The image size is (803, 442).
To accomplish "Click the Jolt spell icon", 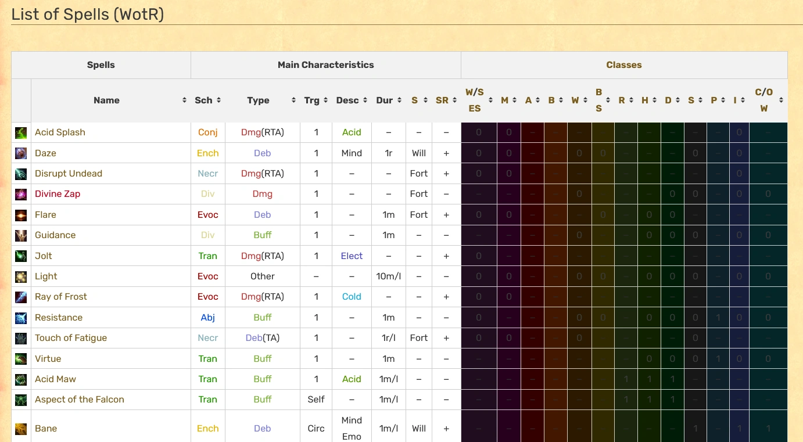I will coord(20,256).
